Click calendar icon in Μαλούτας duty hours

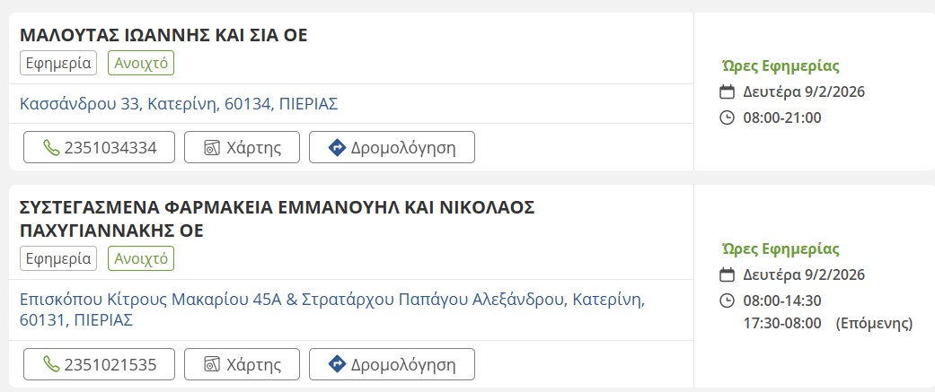pyautogui.click(x=728, y=91)
